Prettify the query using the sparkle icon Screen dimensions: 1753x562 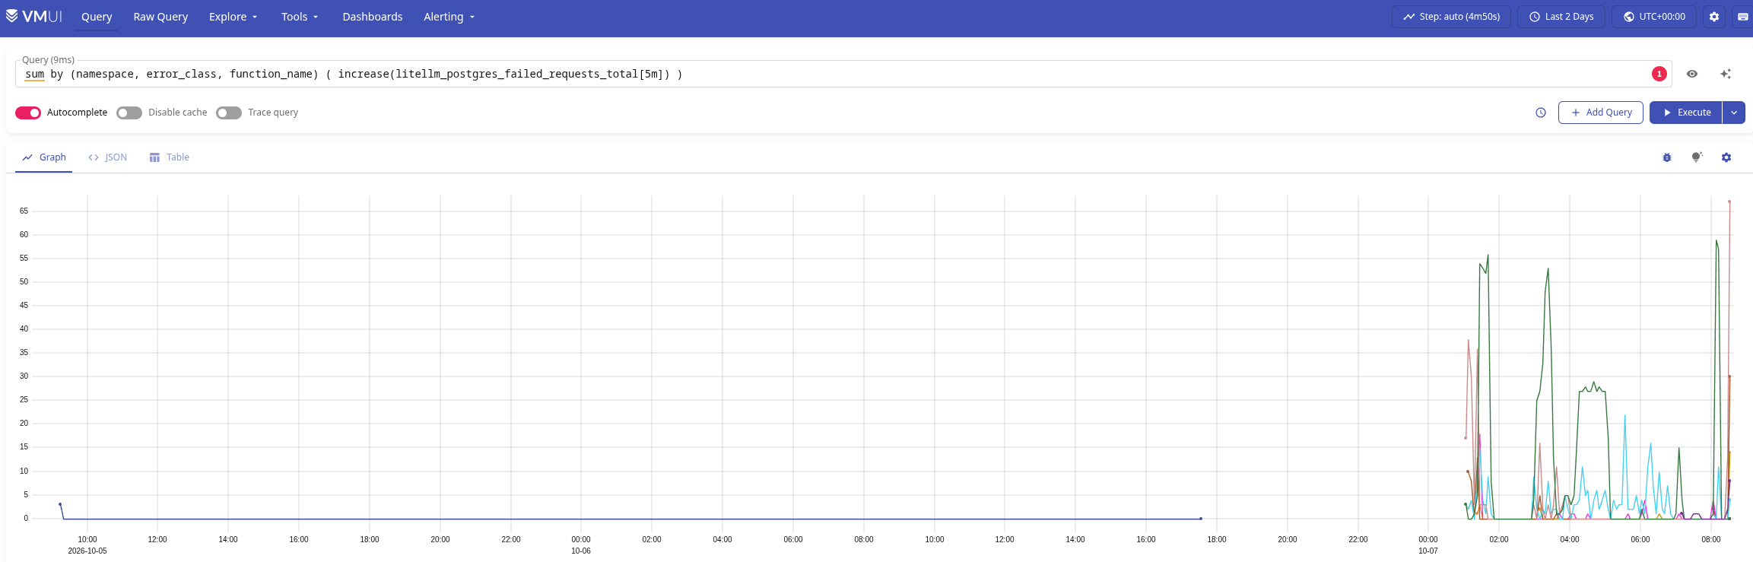1726,74
